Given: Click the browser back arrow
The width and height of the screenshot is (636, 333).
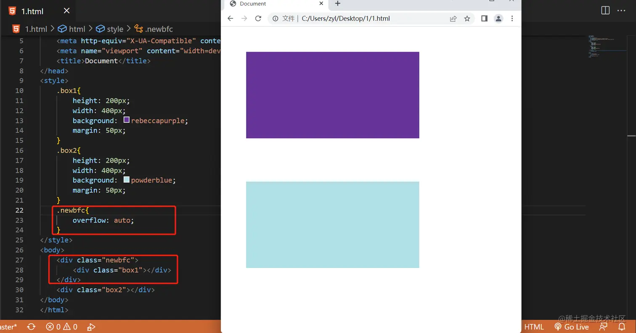Looking at the screenshot, I should pos(230,18).
